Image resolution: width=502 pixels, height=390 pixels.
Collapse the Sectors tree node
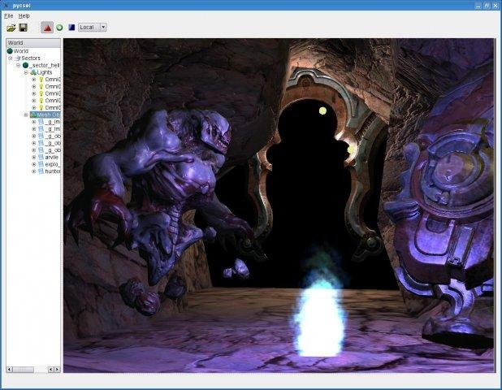coord(11,58)
